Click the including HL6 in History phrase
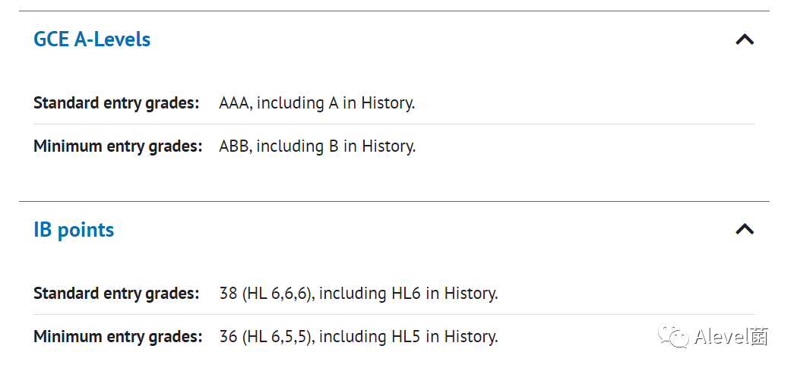 click(409, 293)
